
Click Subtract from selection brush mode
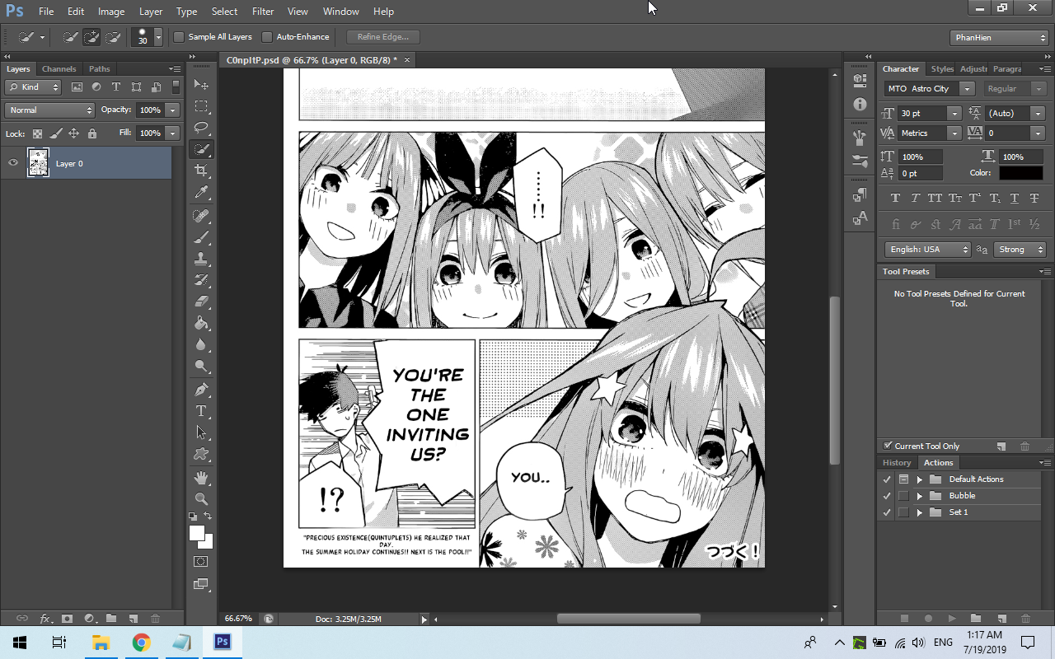(113, 37)
